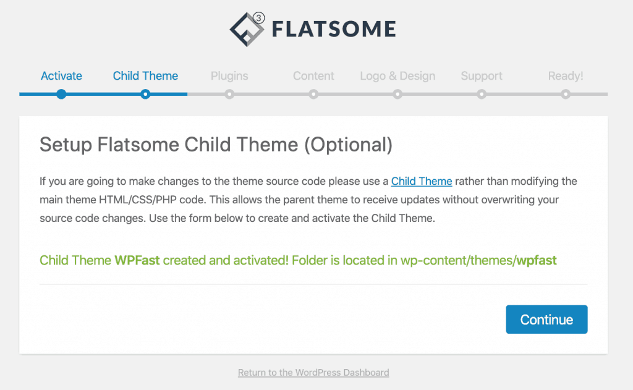
Task: Go to the Logo & Design step
Action: pos(397,75)
